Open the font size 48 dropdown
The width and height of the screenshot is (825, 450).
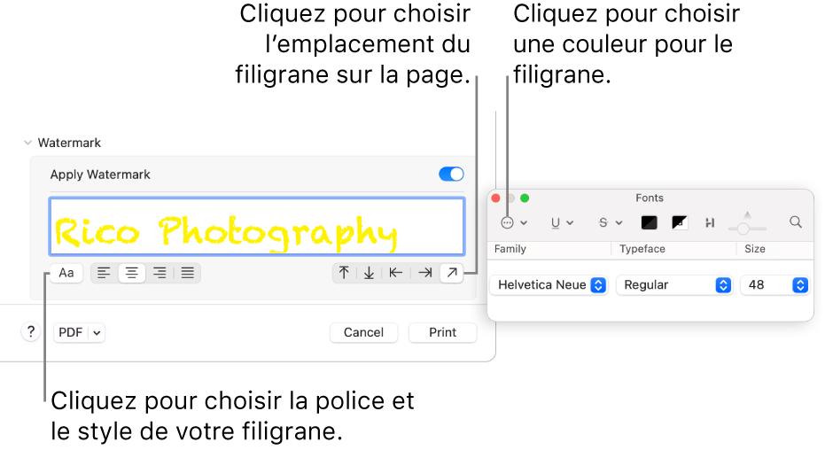774,285
